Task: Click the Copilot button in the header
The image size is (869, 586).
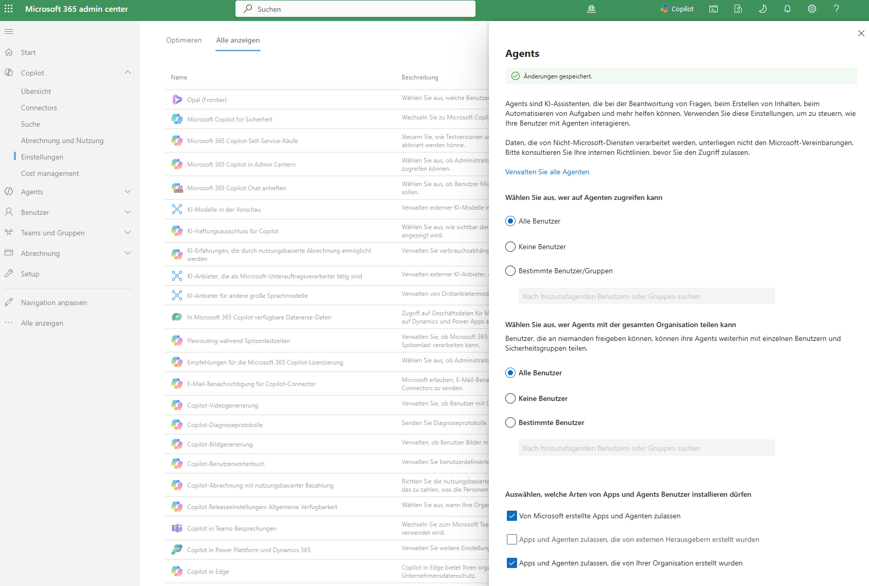Action: pos(677,9)
